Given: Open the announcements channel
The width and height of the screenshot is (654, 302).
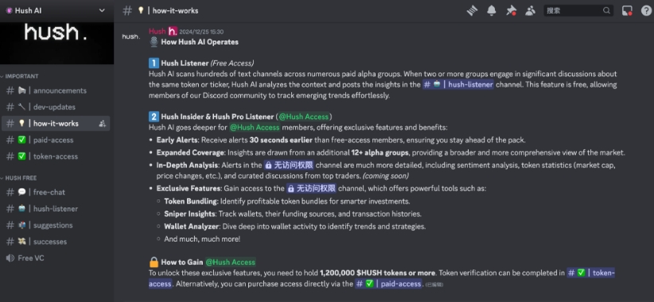Looking at the screenshot, I should [55, 91].
